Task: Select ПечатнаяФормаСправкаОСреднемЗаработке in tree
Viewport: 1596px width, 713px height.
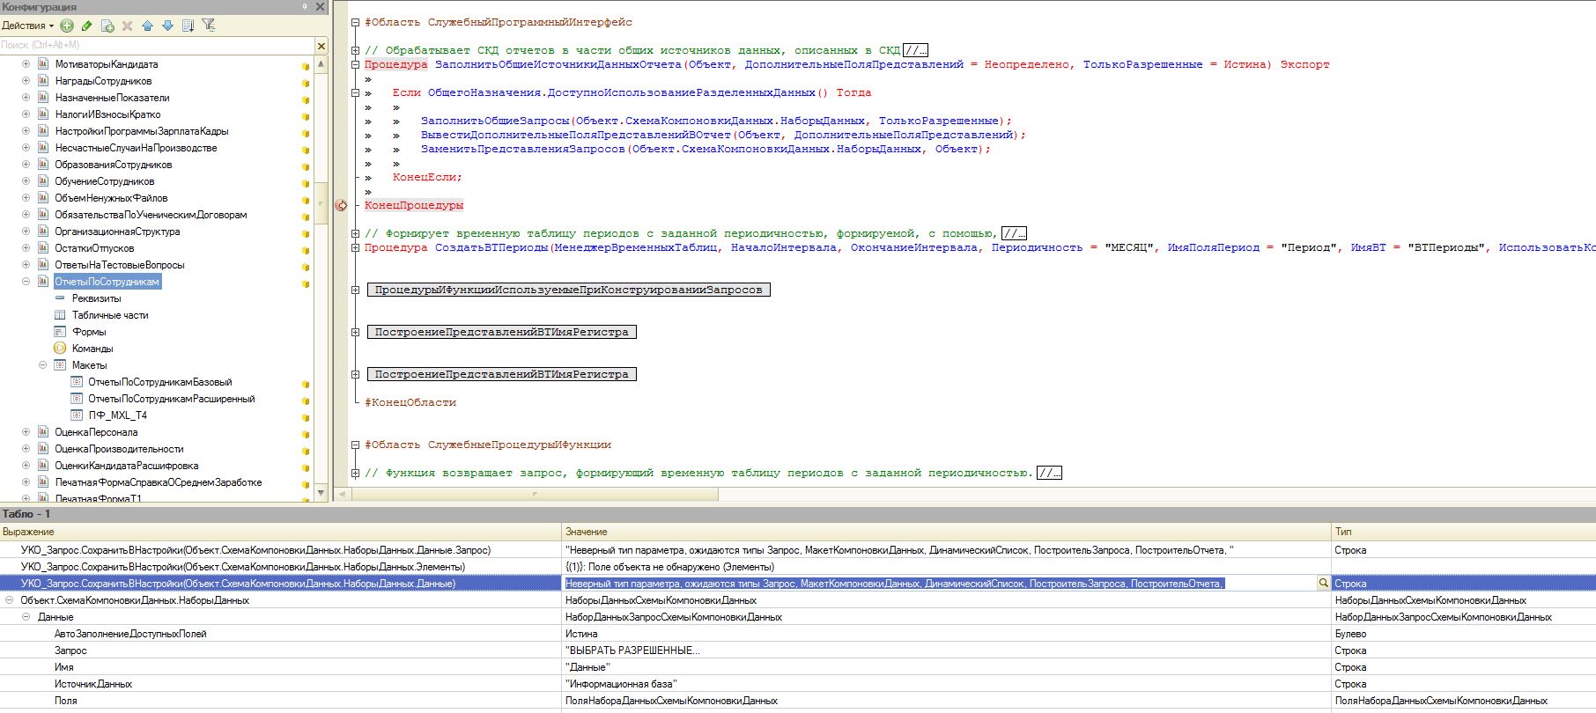Action: pos(158,482)
